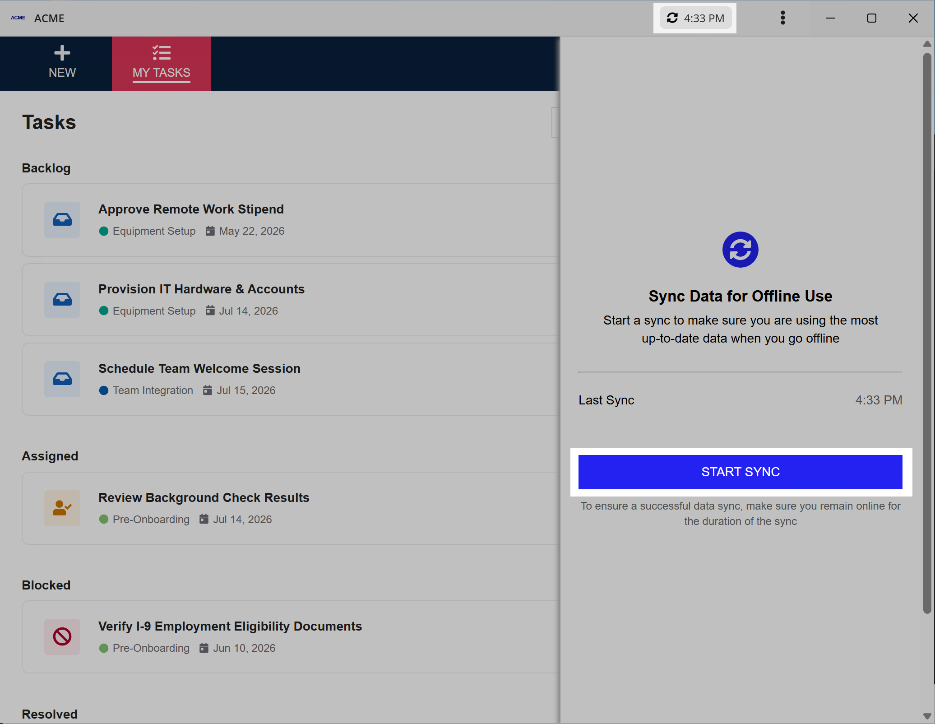Image resolution: width=935 pixels, height=724 pixels.
Task: Open Review Background Check Results task
Action: tap(291, 508)
